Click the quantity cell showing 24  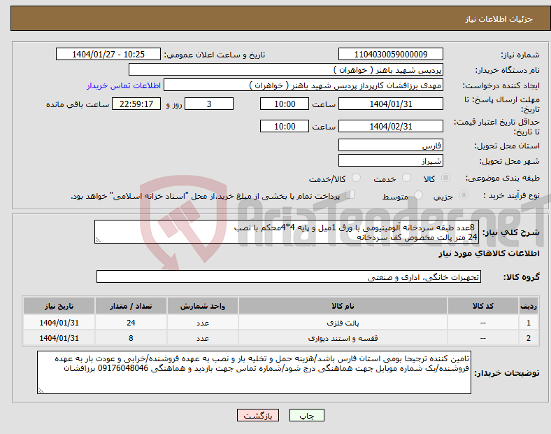coord(131,323)
